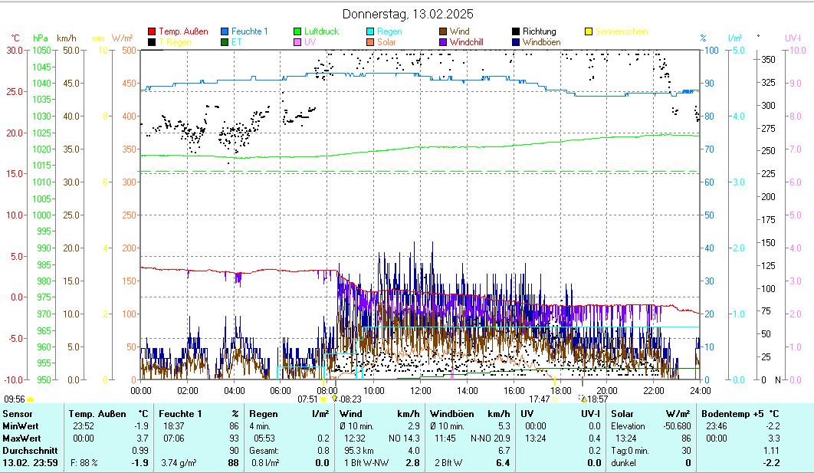Click the 17:47 sunset time marker
The width and height of the screenshot is (814, 473).
pos(539,399)
